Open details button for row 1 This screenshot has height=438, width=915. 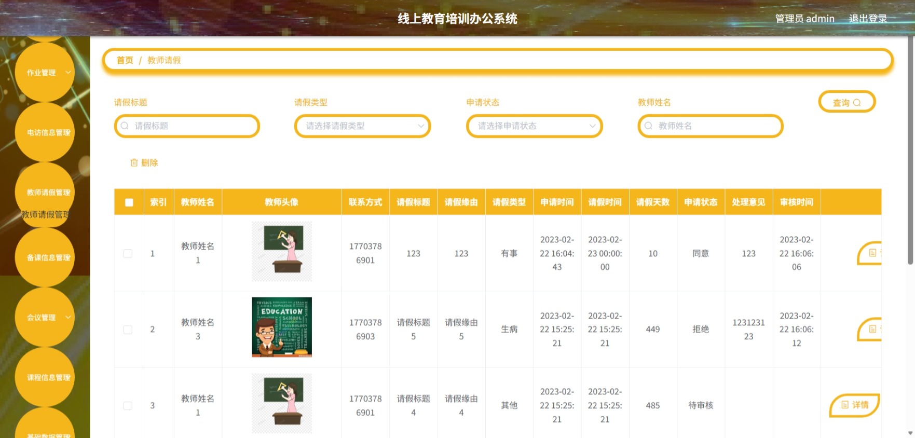click(869, 253)
